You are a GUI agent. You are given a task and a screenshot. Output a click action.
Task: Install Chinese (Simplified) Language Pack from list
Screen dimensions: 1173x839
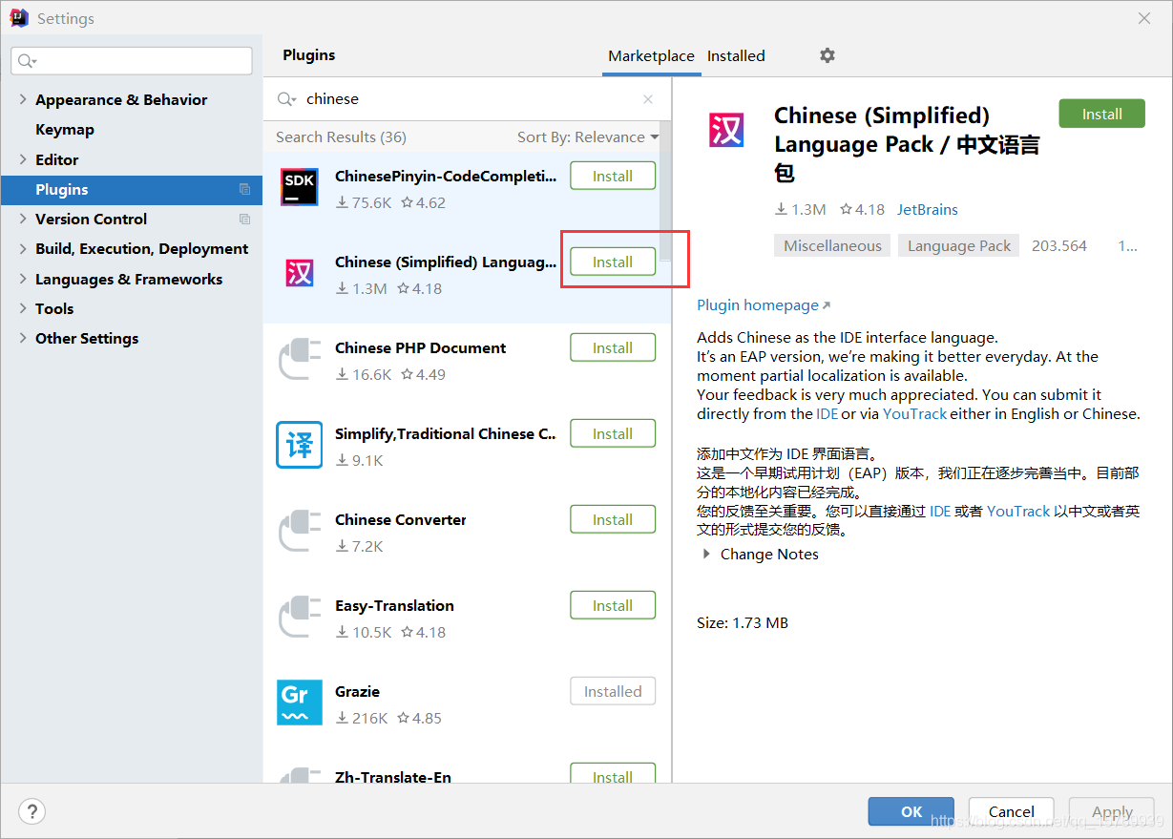pos(613,262)
